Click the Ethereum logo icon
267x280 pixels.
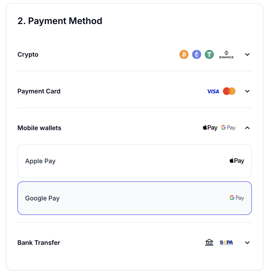tap(197, 54)
